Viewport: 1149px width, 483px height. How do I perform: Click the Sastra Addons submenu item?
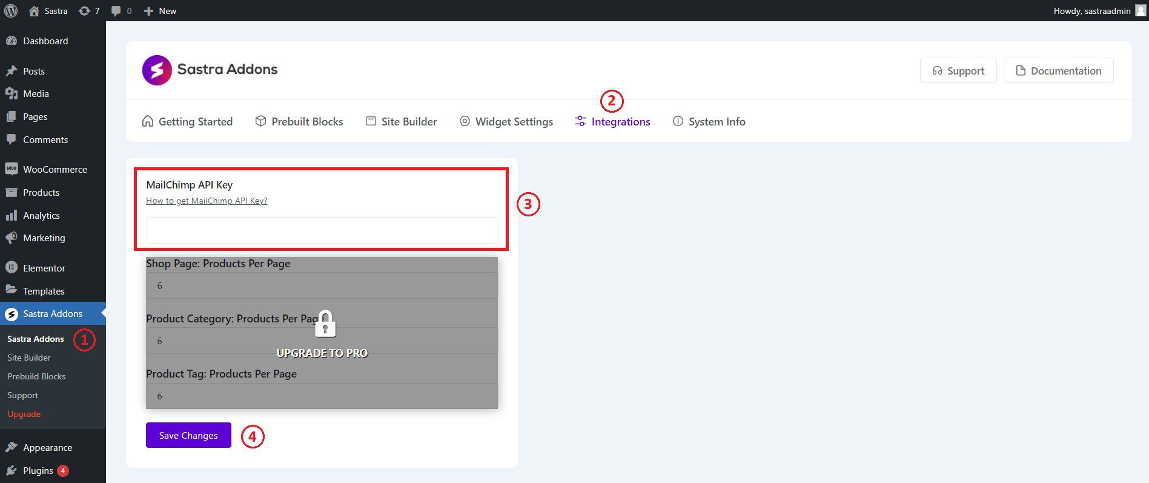(36, 339)
